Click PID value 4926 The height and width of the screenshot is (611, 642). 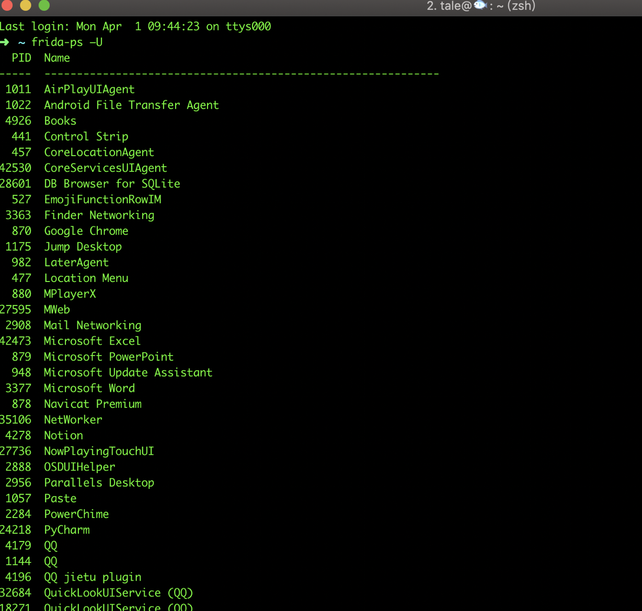(x=18, y=121)
